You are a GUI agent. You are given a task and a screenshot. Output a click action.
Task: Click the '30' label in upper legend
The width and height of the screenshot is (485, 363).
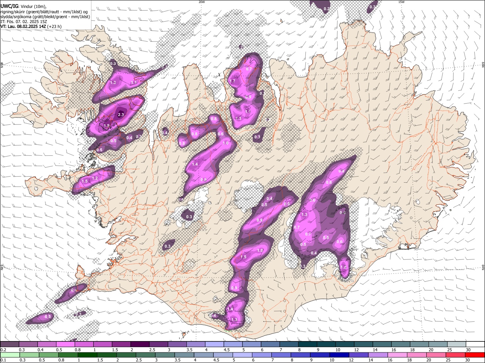tap(468, 350)
